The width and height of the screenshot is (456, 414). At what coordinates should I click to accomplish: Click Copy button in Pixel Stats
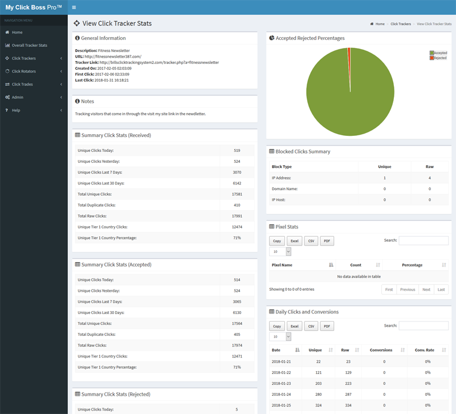pyautogui.click(x=276, y=241)
